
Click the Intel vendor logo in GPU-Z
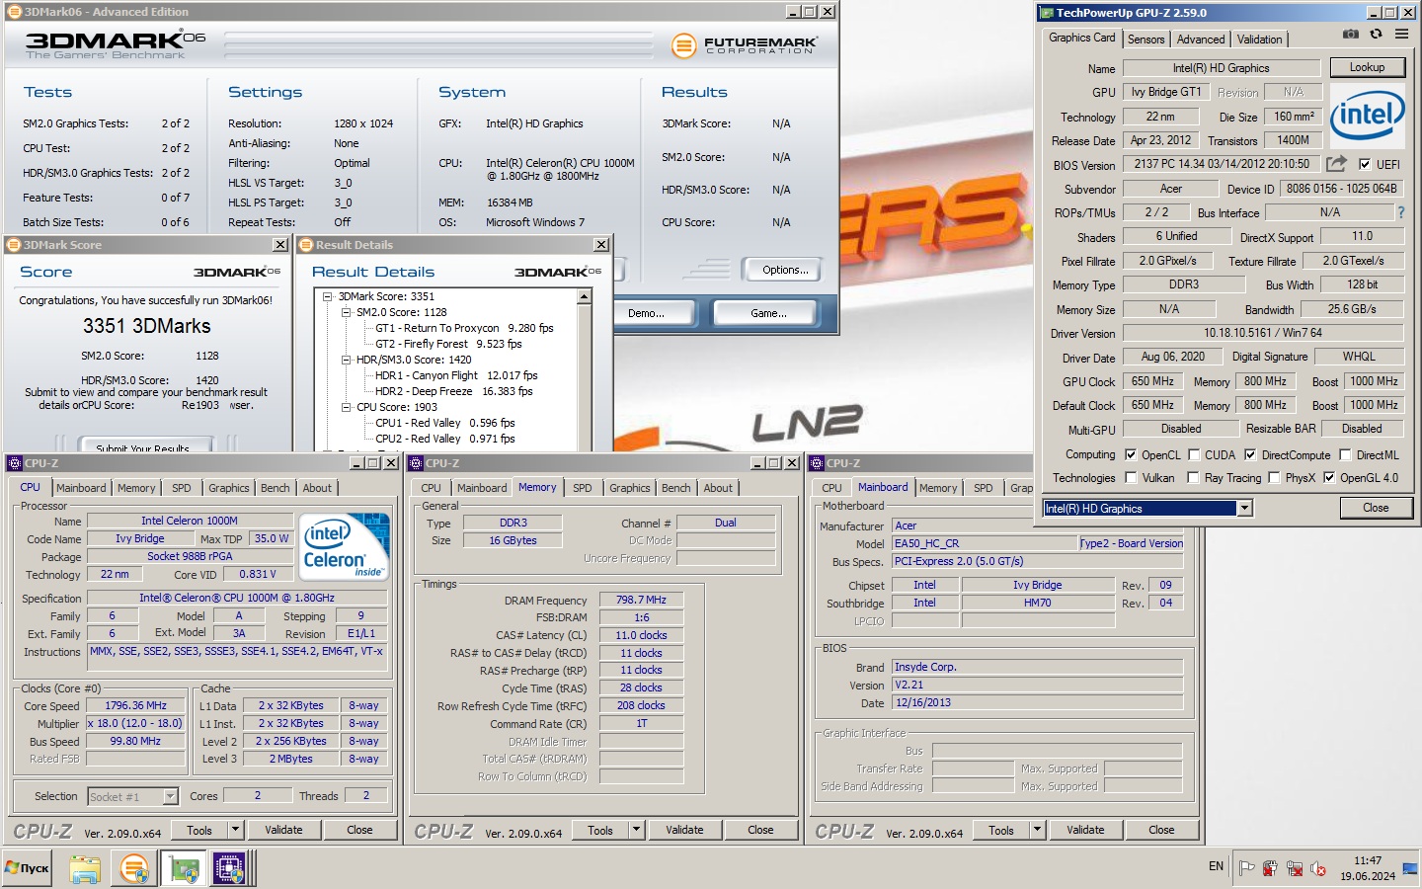(x=1367, y=115)
